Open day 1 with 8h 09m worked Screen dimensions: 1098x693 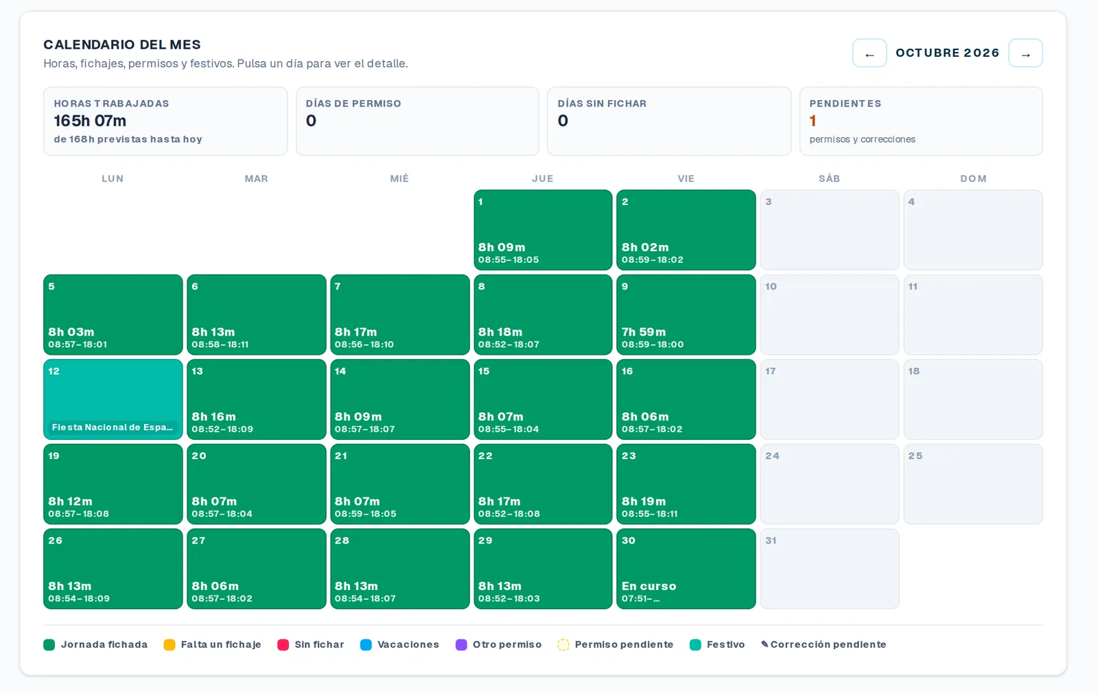(x=543, y=230)
